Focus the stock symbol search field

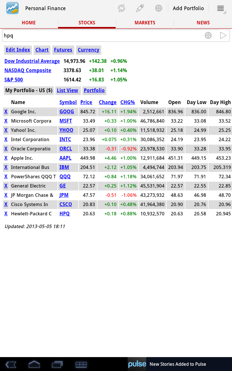point(101,36)
